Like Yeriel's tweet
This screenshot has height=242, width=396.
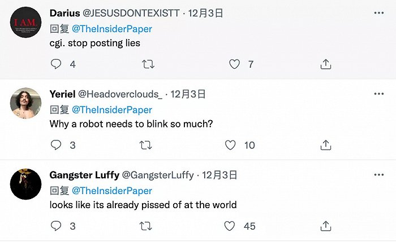tap(230, 145)
